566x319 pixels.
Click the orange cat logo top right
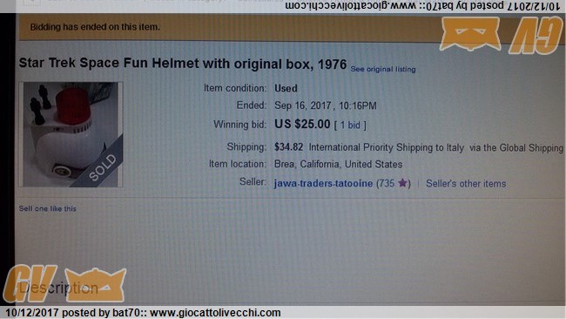pyautogui.click(x=470, y=33)
